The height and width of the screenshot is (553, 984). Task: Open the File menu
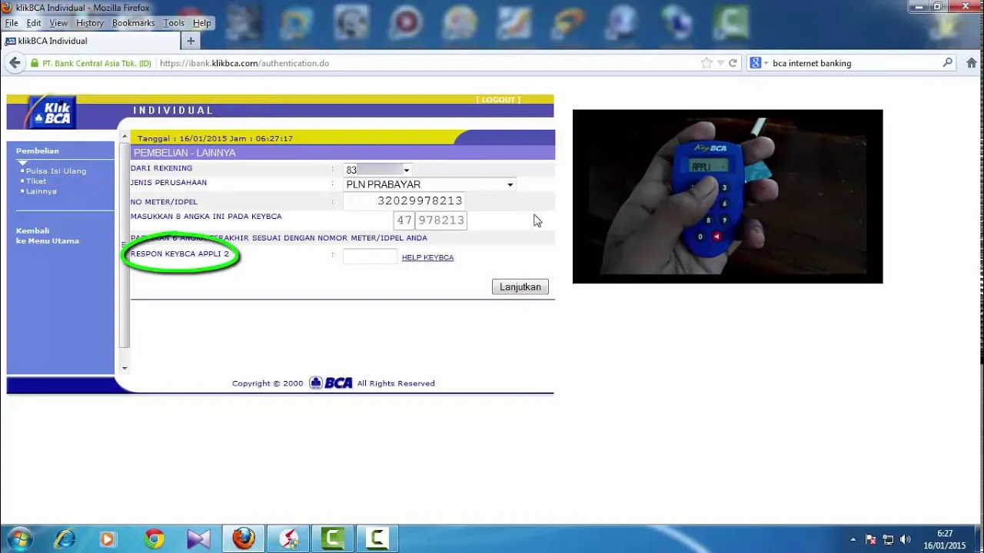[12, 23]
